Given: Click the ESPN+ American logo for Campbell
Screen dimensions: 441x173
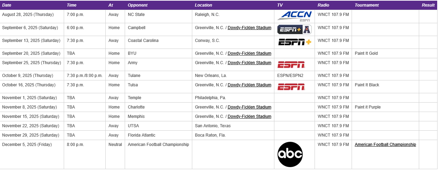Looking at the screenshot, I should (294, 29).
